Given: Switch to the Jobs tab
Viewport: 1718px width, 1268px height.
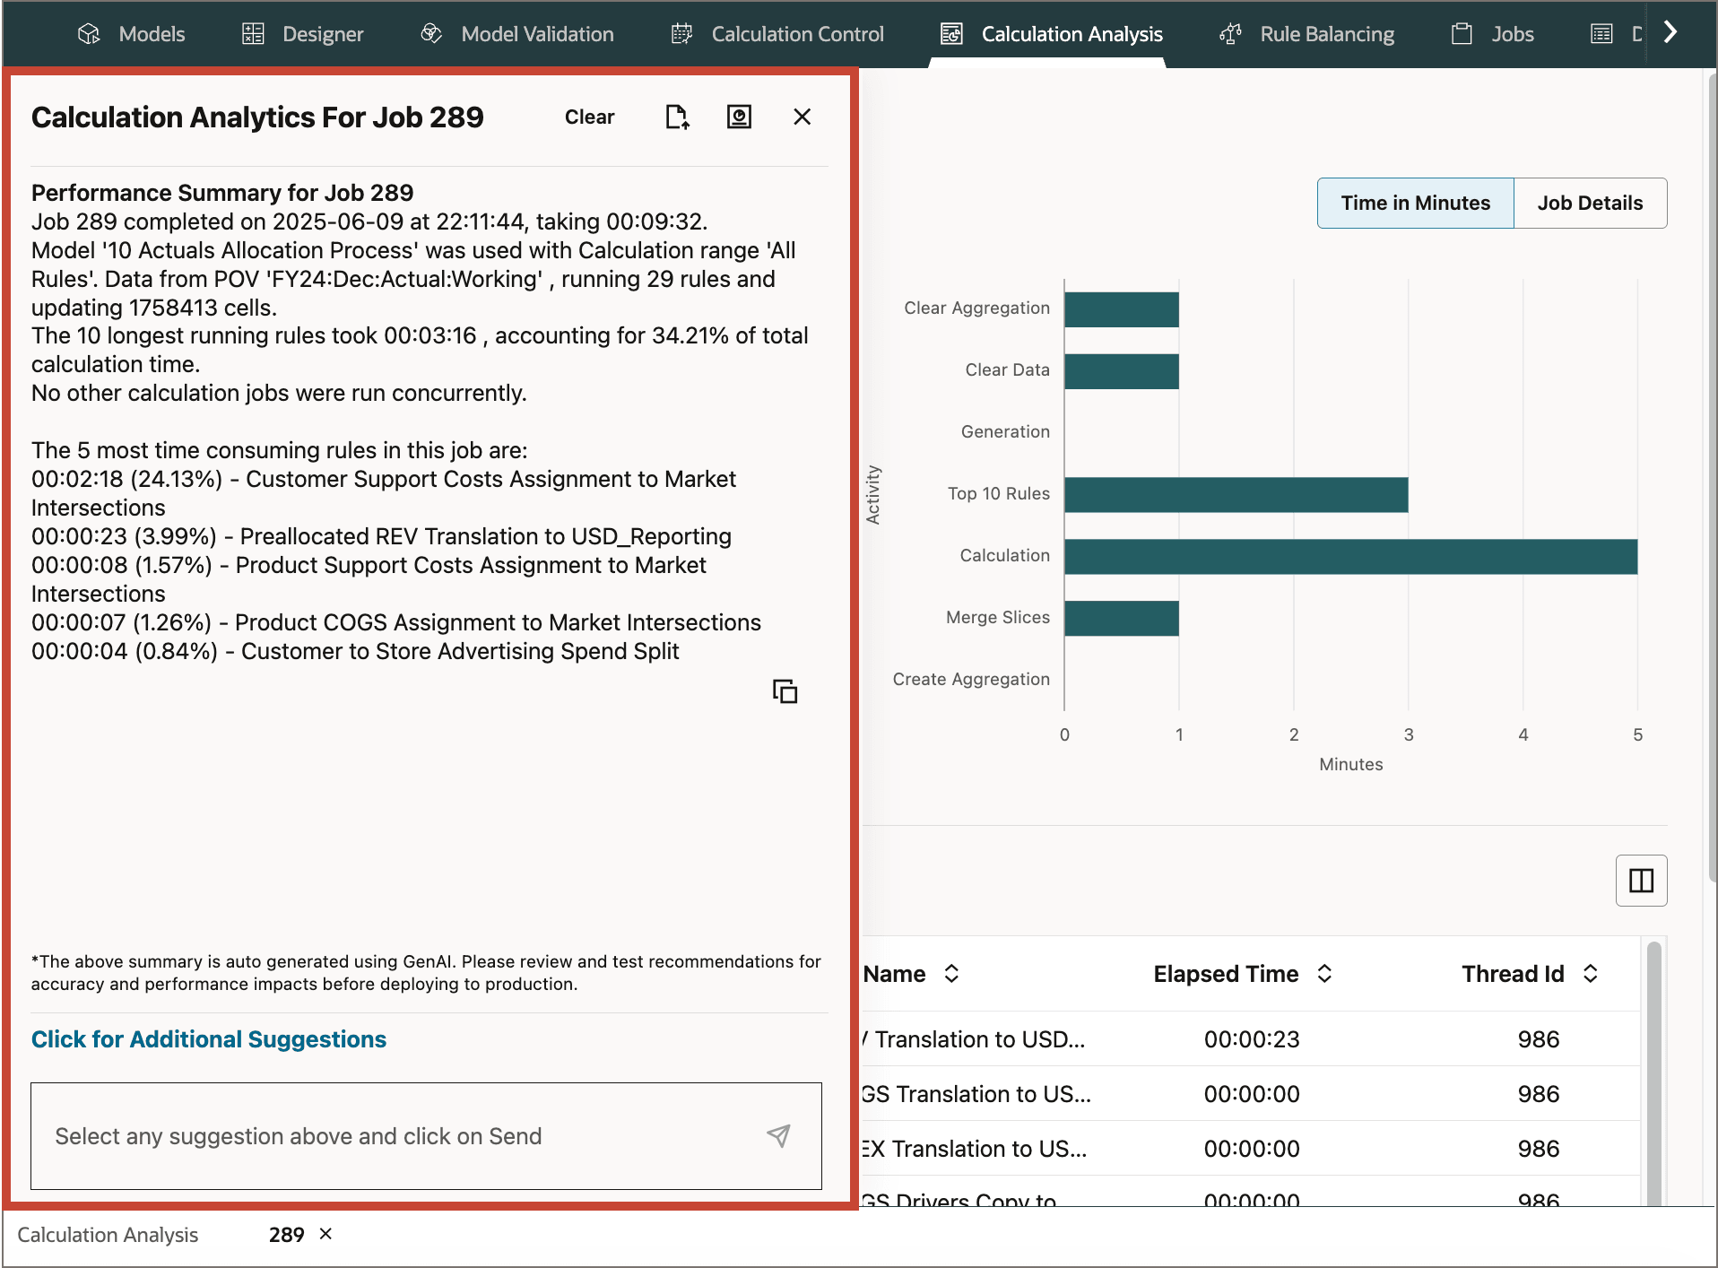Looking at the screenshot, I should coord(1492,34).
